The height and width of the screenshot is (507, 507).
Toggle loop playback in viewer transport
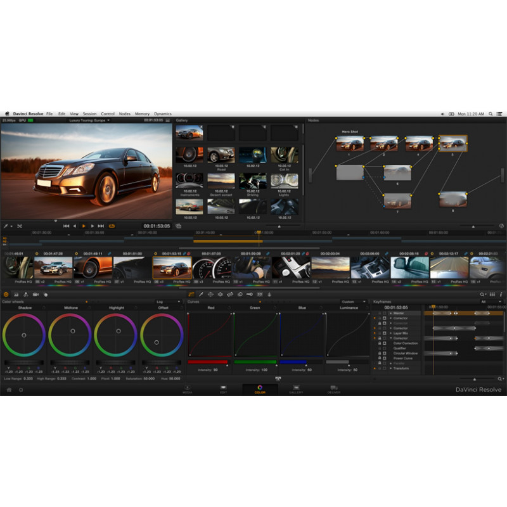[x=112, y=226]
